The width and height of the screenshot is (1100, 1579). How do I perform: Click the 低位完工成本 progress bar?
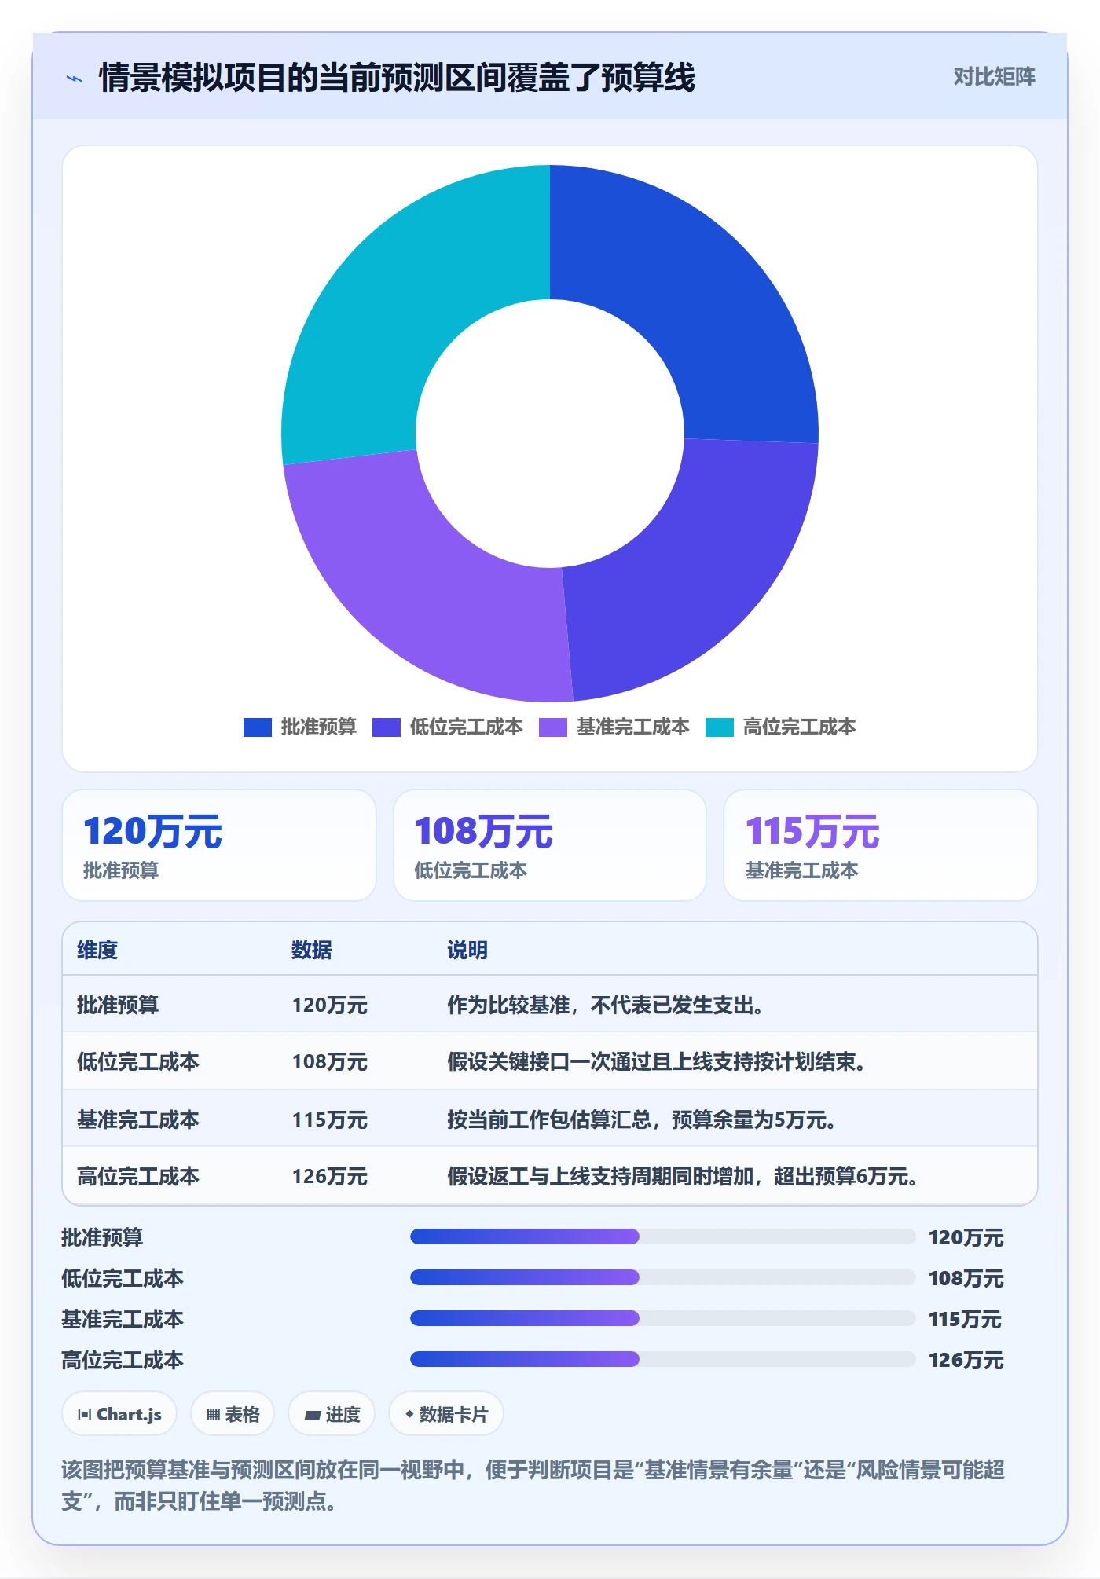[663, 1278]
